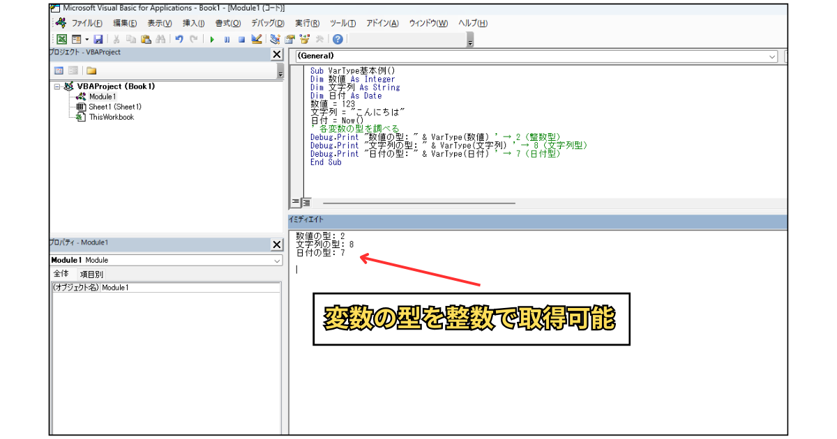Click the (オブジェクト名) Module1 property field

(166, 287)
